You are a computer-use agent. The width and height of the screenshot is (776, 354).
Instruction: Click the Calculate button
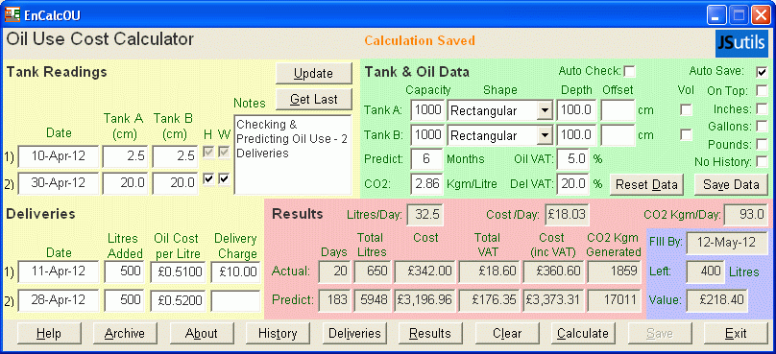point(583,333)
